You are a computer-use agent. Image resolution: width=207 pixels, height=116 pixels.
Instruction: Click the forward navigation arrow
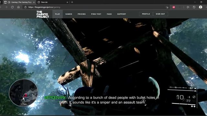(x=6, y=7)
